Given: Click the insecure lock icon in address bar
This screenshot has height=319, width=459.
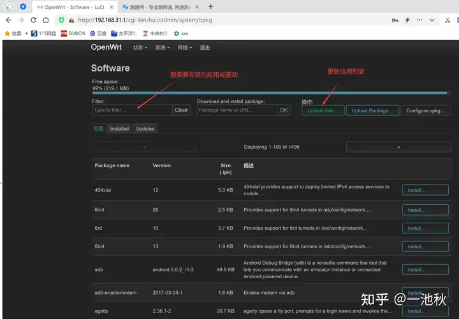Looking at the screenshot, I should [x=71, y=20].
